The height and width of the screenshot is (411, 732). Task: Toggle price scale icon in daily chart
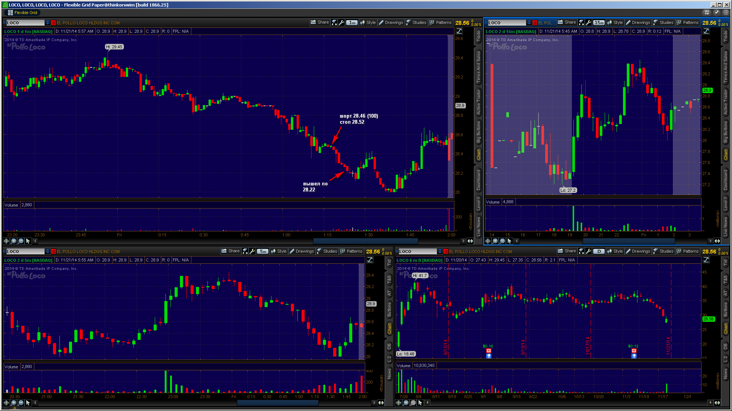click(706, 260)
